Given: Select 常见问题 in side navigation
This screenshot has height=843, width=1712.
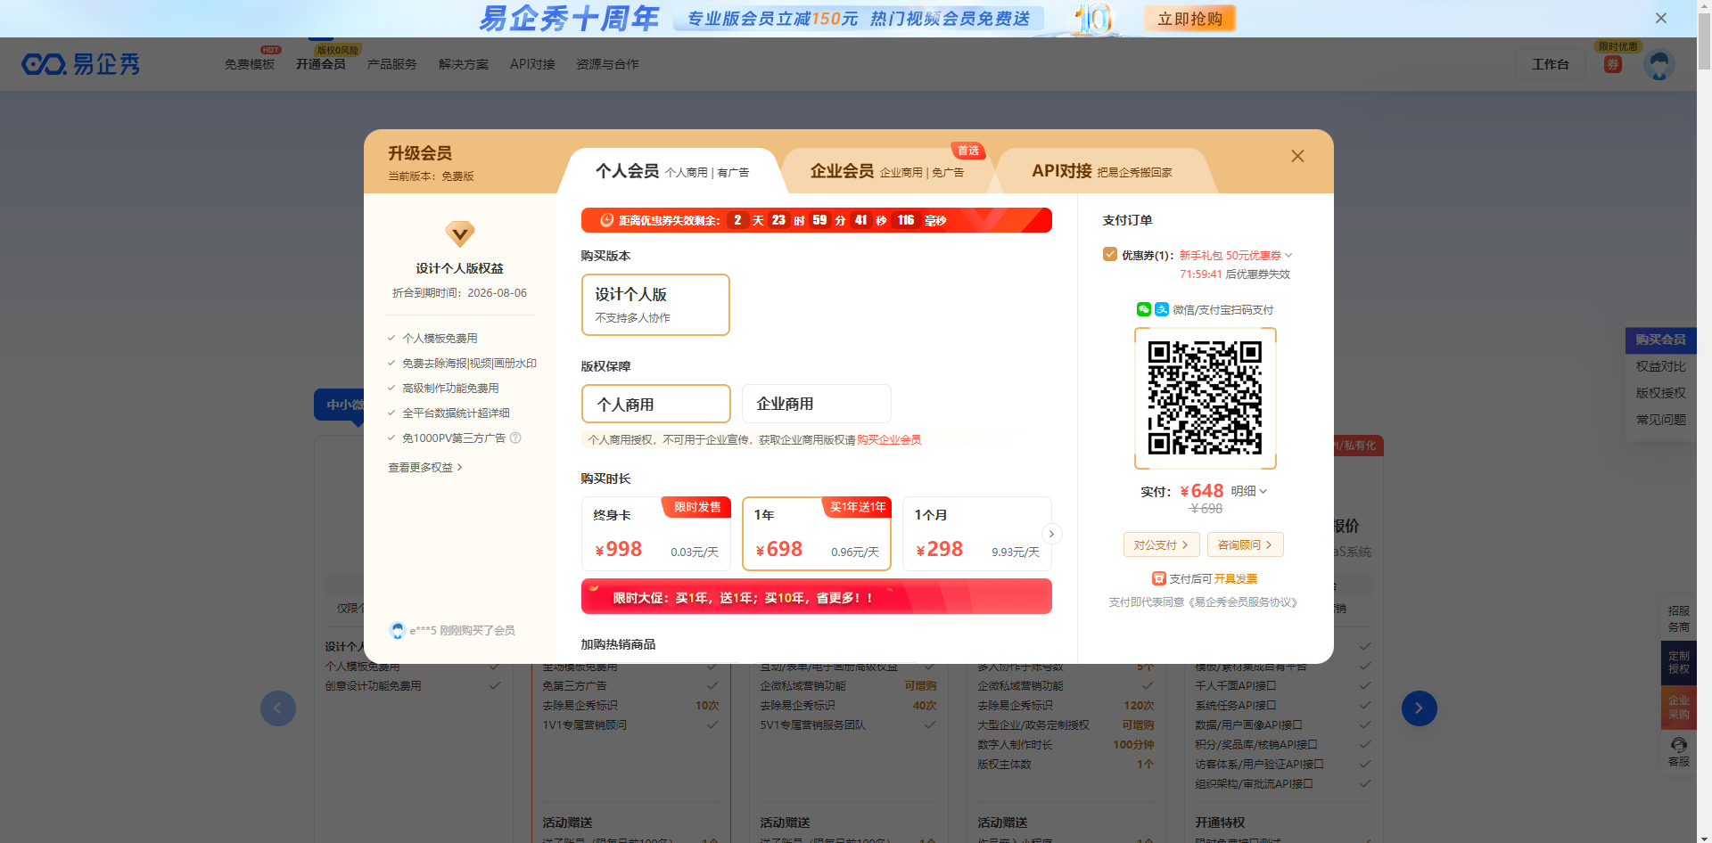Looking at the screenshot, I should click(x=1660, y=420).
